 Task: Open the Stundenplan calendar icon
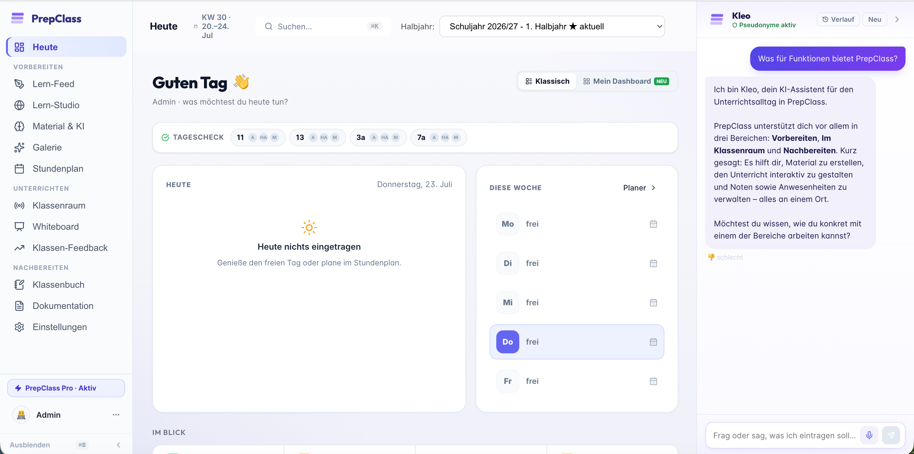19,169
